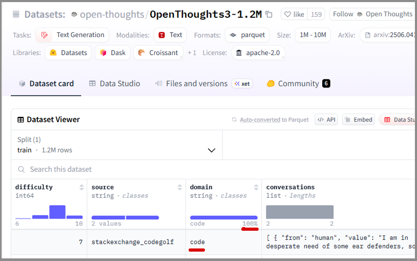Open the arxiv:2506 paper tag
417x261 pixels.
click(388, 35)
